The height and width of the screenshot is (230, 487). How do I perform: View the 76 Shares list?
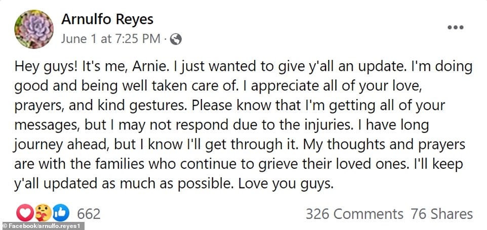coord(441,213)
